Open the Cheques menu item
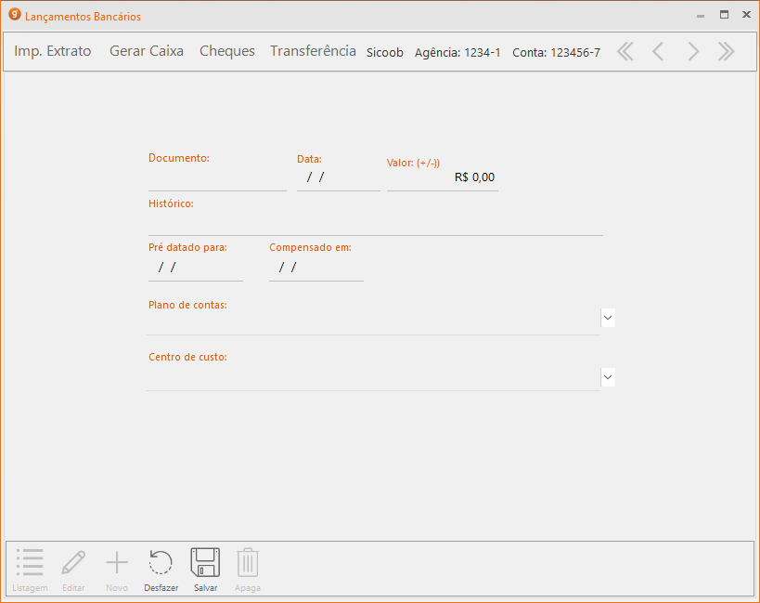 227,51
